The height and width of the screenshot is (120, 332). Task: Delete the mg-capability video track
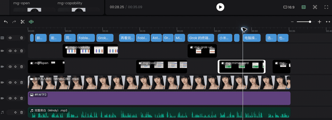(x=21, y=51)
